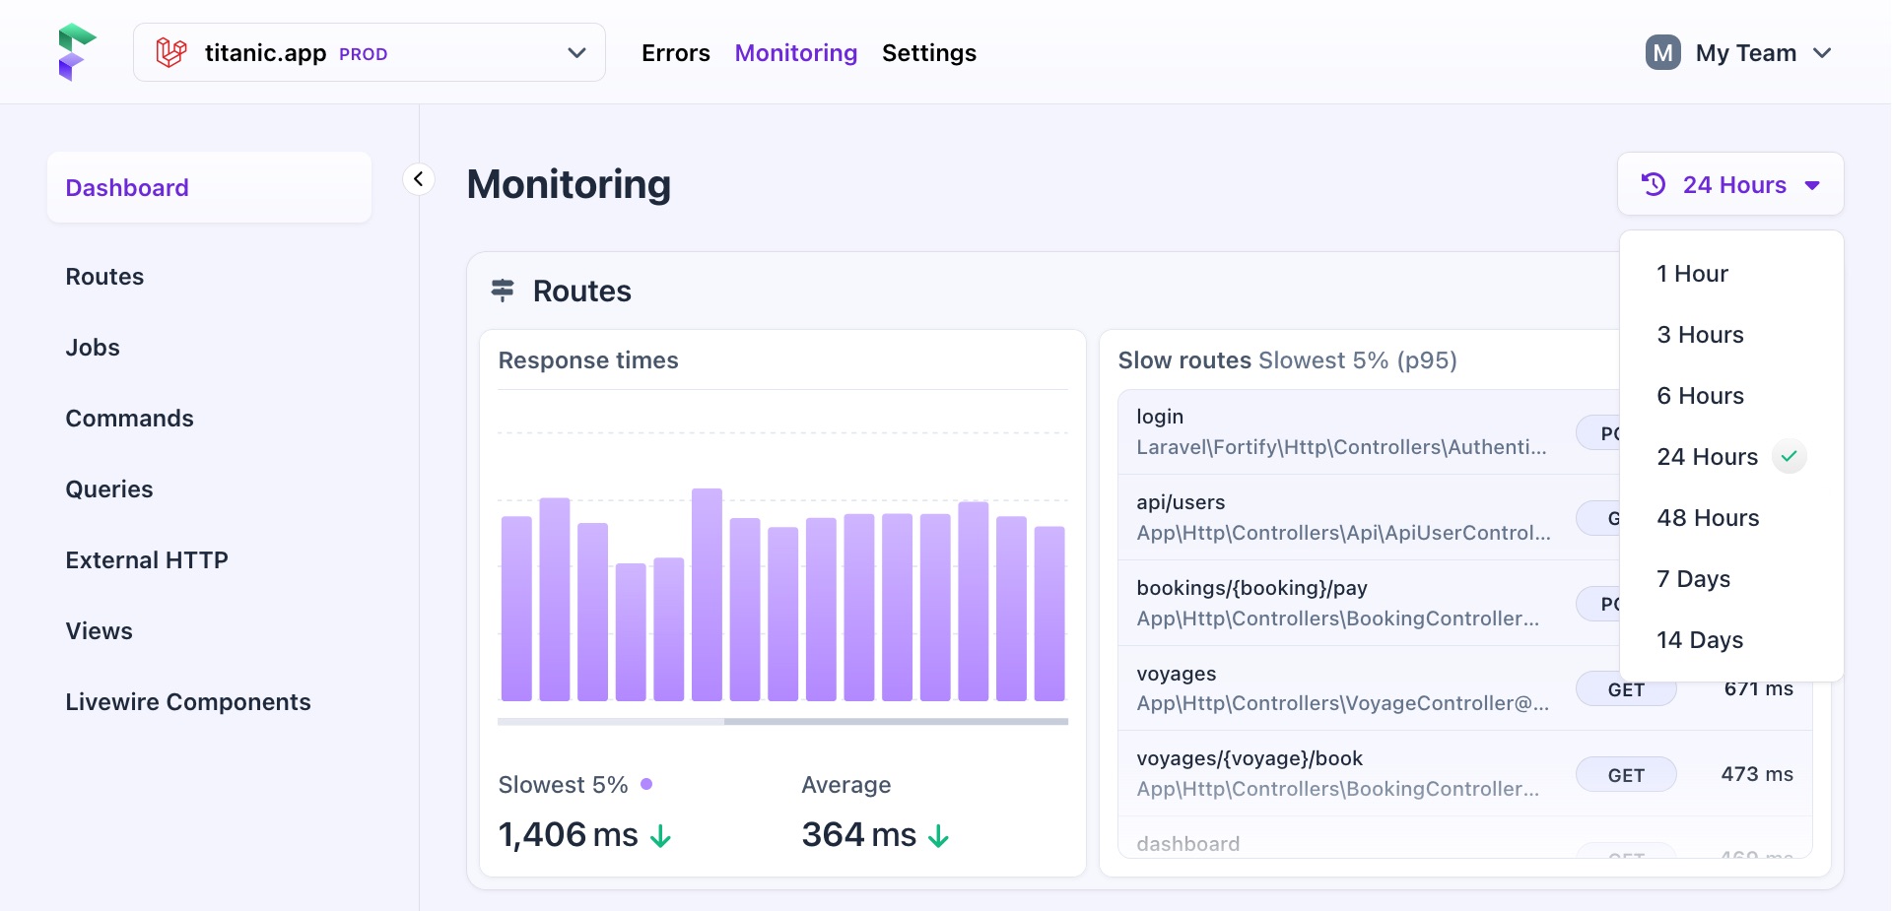Select the 7 Days time range

click(x=1693, y=579)
